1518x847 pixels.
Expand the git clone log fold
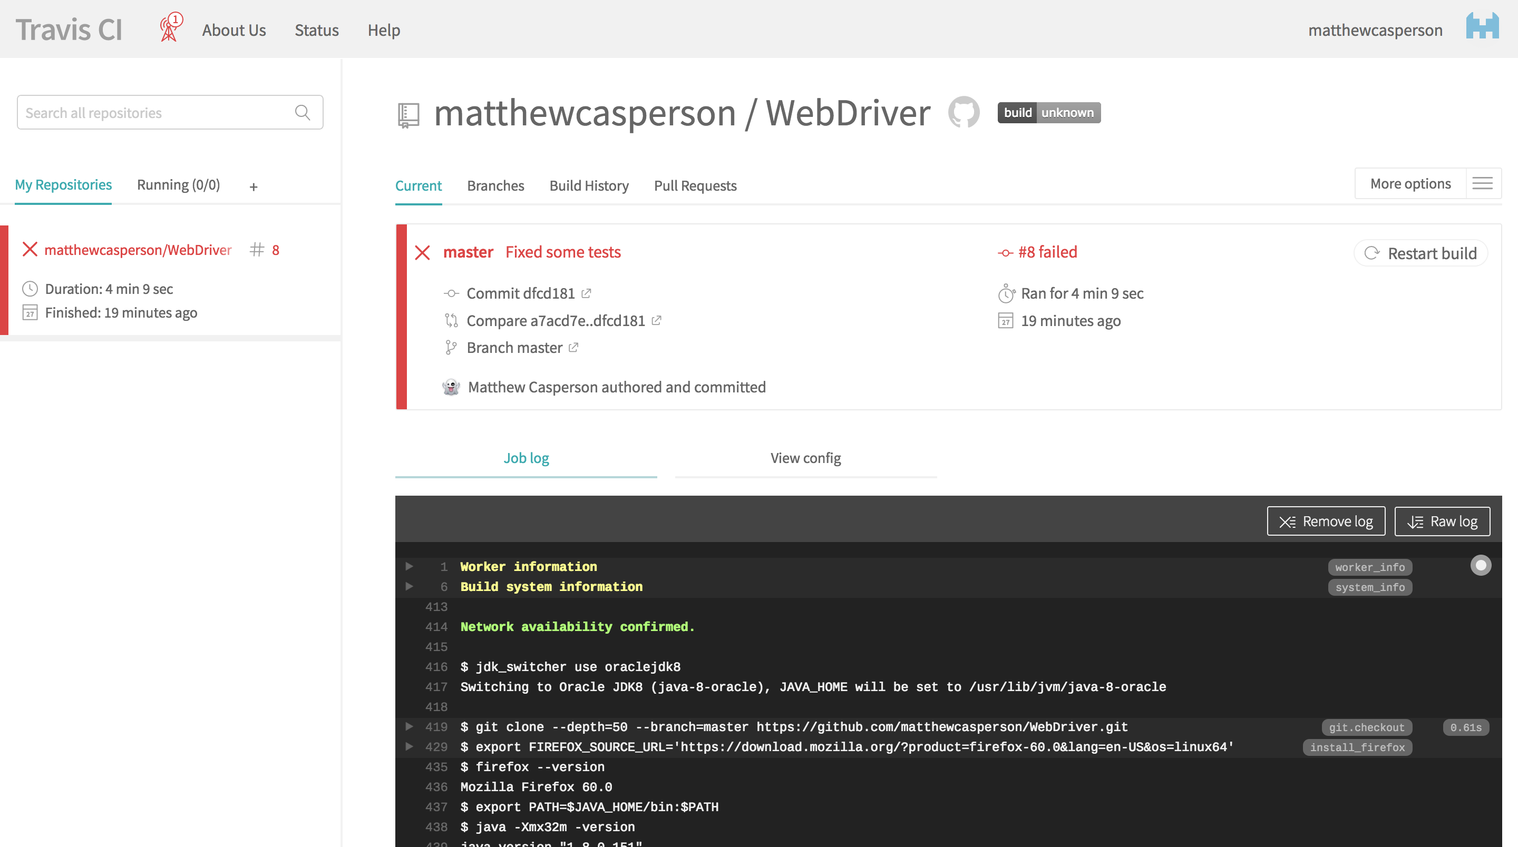[410, 727]
